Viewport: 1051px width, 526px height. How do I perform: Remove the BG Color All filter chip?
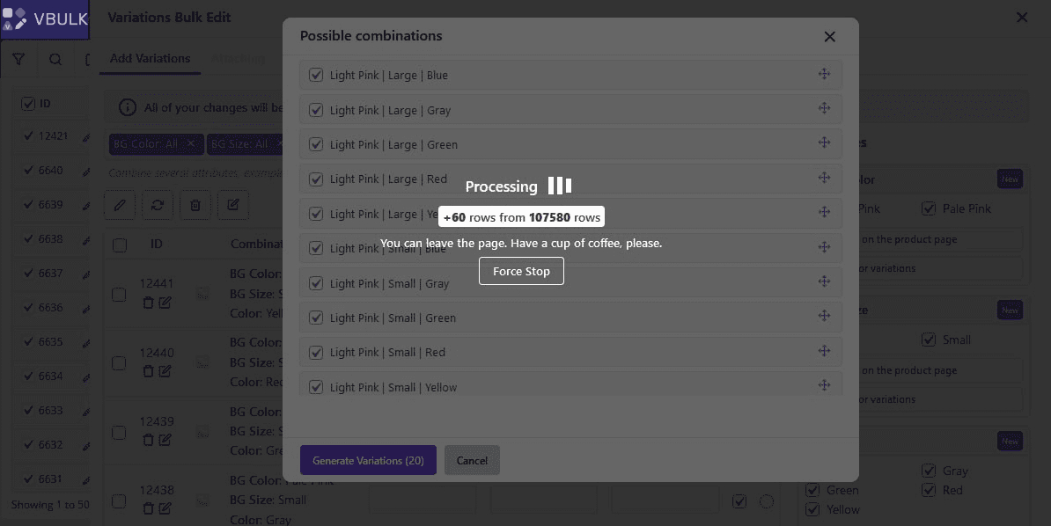190,143
